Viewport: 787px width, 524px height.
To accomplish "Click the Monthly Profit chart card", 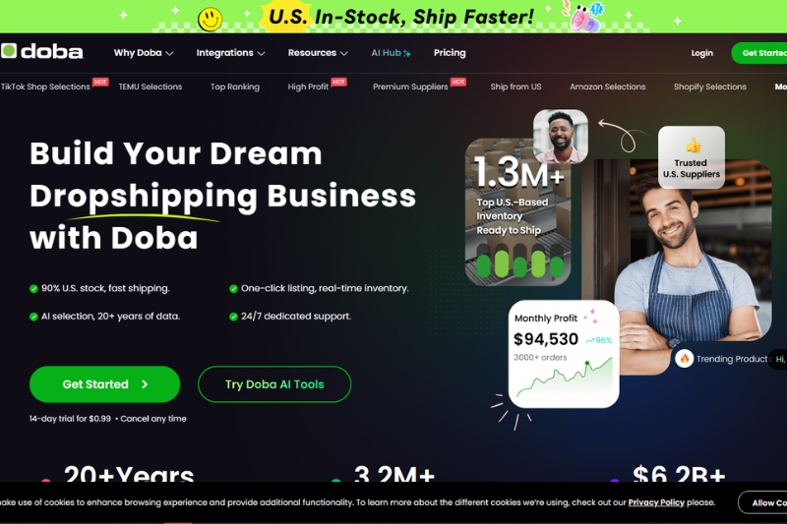I will click(x=564, y=354).
